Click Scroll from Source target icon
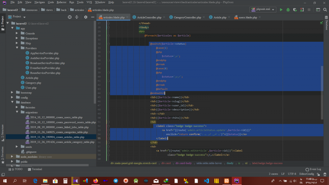 pos(70,17)
